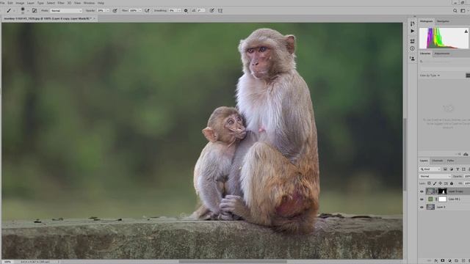Filter layers by type layers icon
The width and height of the screenshot is (470, 264).
(x=458, y=169)
